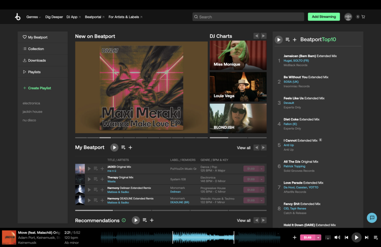Play the Therapy Original Mix track
This screenshot has width=381, height=247.
(x=89, y=179)
